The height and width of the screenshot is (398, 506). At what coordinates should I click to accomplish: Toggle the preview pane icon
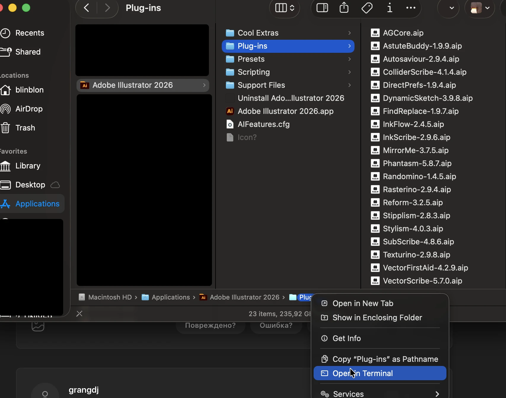[x=322, y=8]
